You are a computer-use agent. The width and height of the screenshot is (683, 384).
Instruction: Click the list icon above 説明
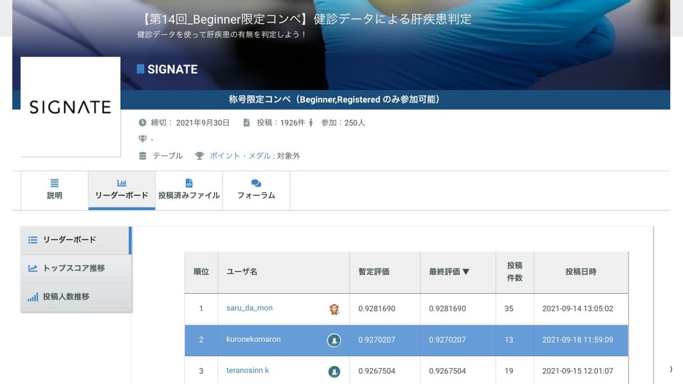[x=55, y=183]
